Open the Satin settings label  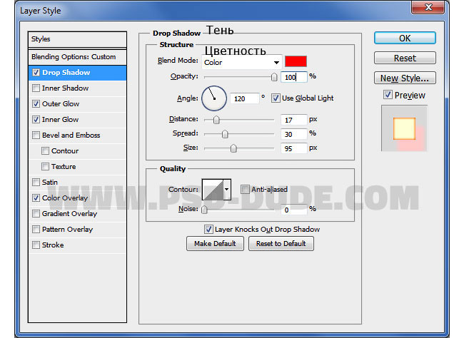click(x=50, y=182)
